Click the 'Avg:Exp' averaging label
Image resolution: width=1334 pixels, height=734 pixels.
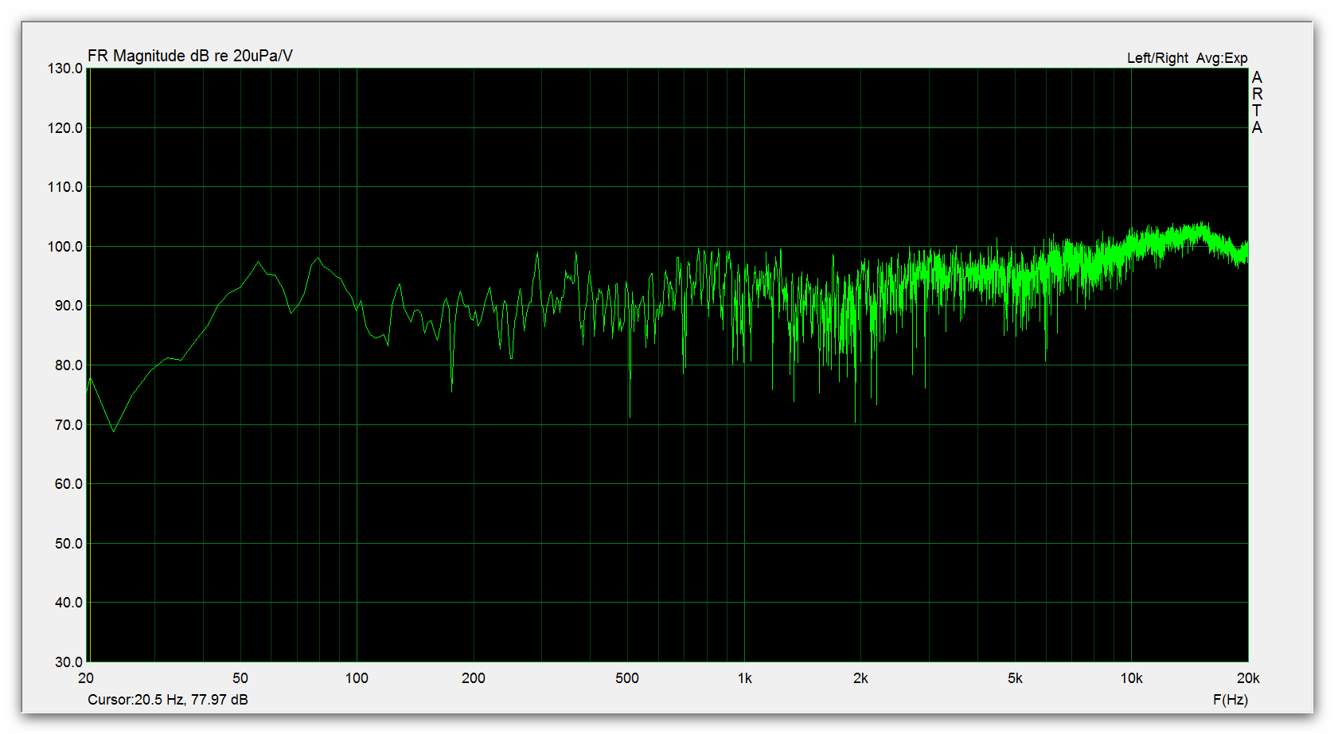click(x=1222, y=58)
